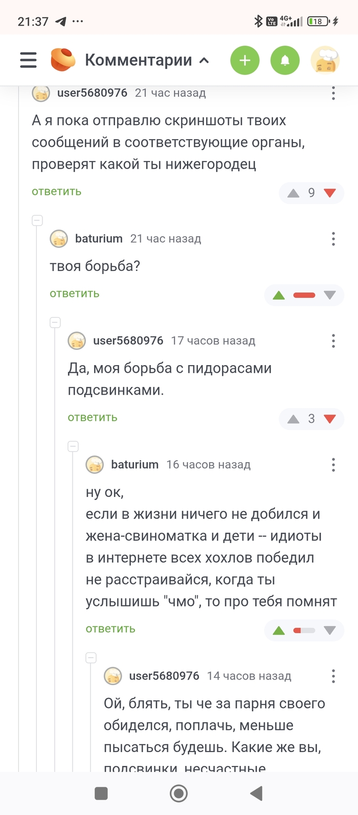The width and height of the screenshot is (358, 815).
Task: Tap user5680976's avatar on the first comment
Action: (41, 93)
